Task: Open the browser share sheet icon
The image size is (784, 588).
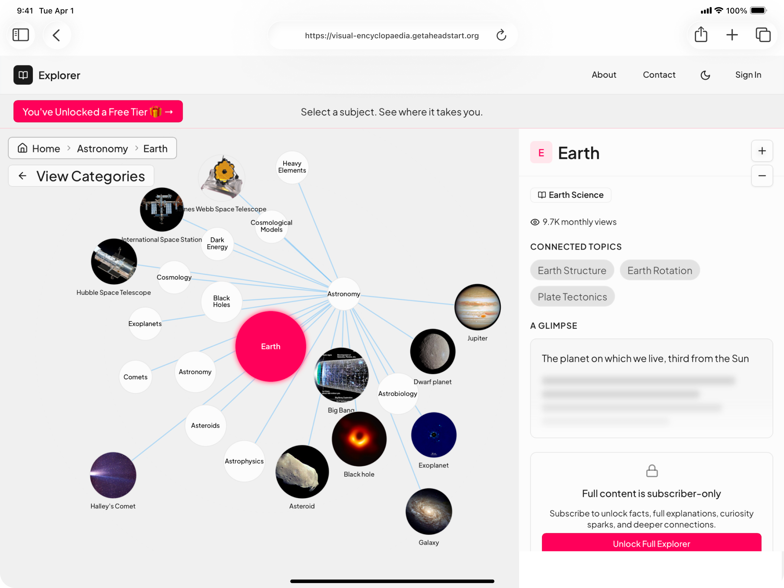Action: coord(701,34)
